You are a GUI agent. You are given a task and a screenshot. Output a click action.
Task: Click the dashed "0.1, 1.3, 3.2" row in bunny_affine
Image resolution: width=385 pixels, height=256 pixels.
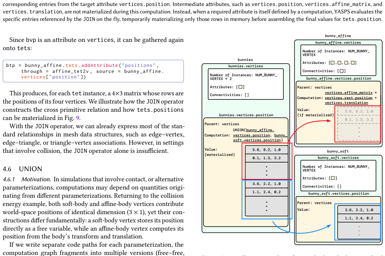(359, 120)
